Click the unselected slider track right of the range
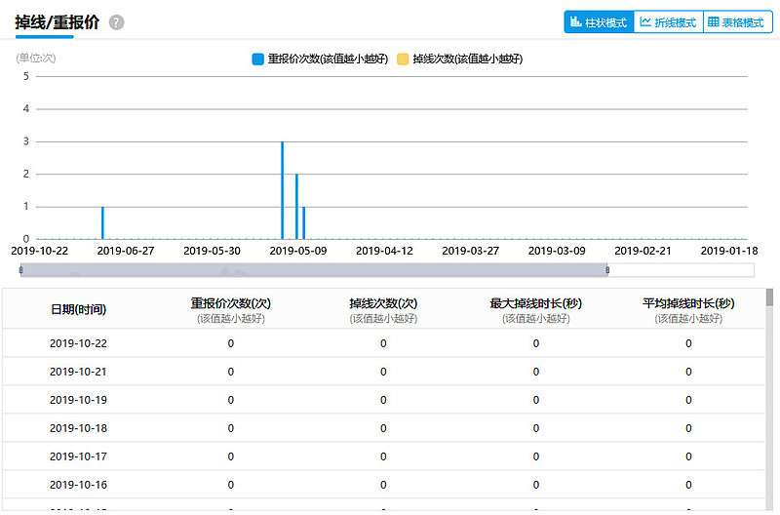 click(681, 269)
